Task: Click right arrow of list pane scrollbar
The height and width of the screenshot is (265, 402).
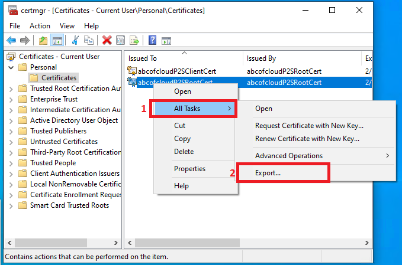Action: (367, 243)
